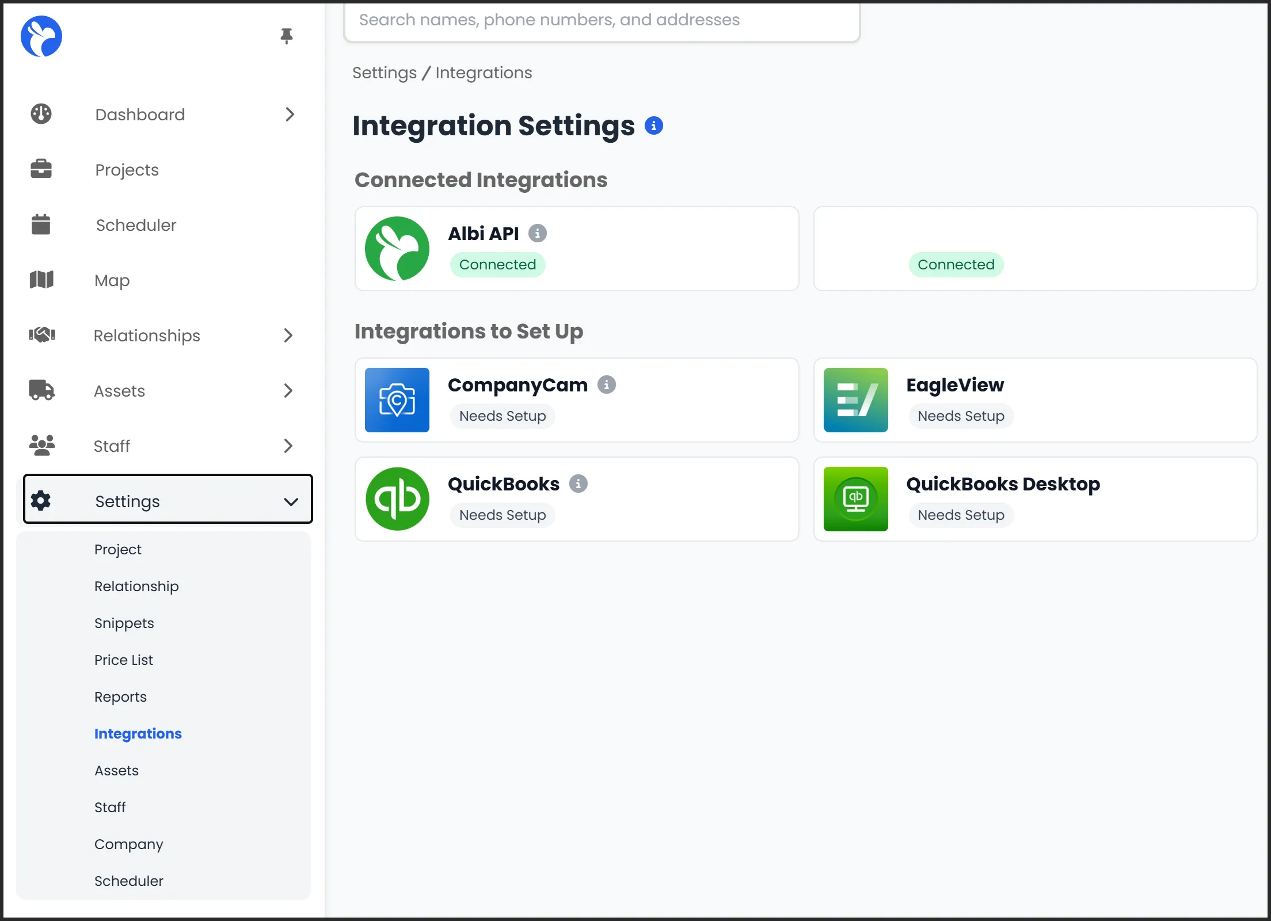The width and height of the screenshot is (1271, 921).
Task: Click the Albi bird logo in sidebar
Action: pos(41,36)
